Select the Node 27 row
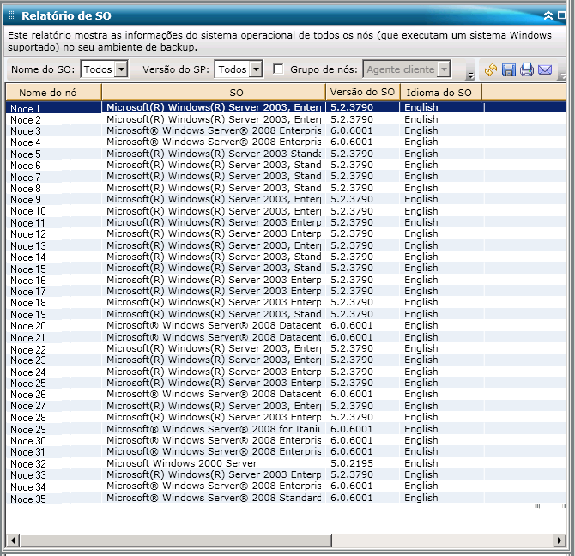This screenshot has height=556, width=575. coord(286,406)
